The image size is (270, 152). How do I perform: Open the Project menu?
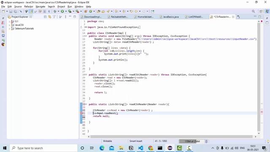[61, 7]
